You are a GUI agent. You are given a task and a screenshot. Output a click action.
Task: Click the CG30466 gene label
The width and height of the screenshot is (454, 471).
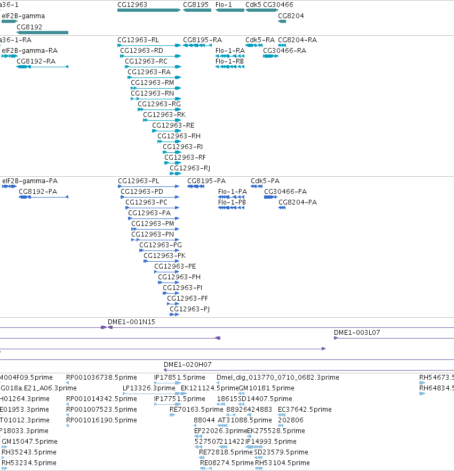click(x=278, y=4)
